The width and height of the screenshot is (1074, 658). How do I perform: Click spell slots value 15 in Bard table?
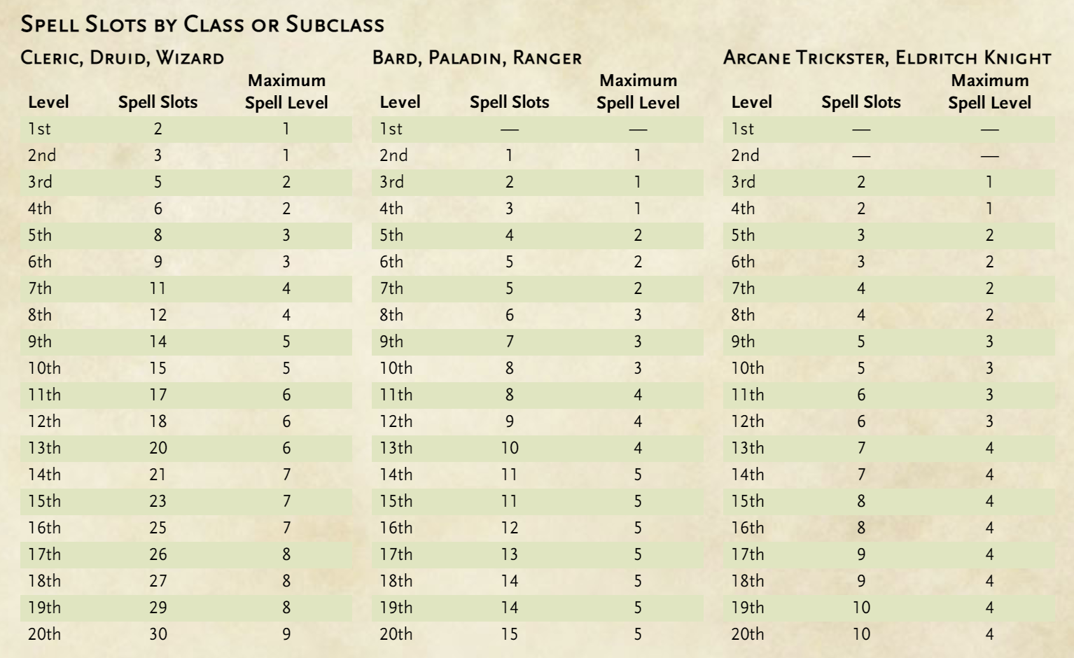coord(510,634)
